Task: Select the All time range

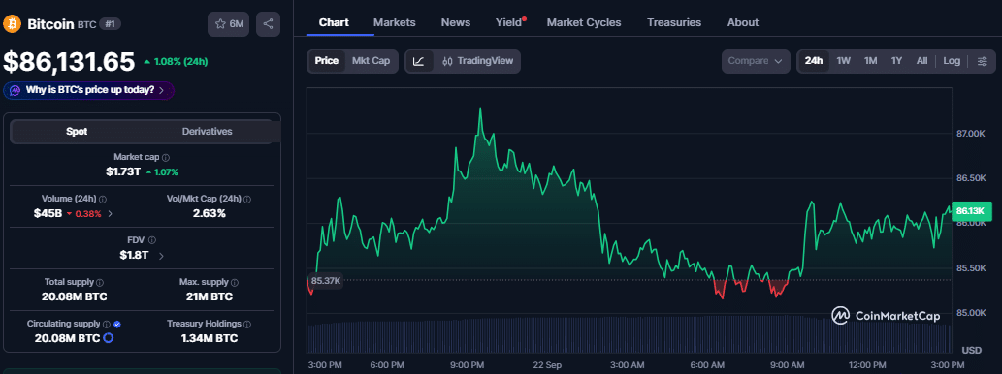Action: (x=921, y=61)
